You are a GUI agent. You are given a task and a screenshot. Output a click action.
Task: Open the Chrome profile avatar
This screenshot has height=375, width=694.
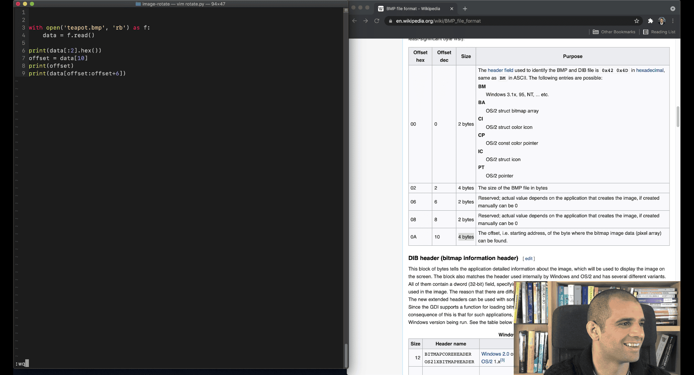click(x=661, y=21)
